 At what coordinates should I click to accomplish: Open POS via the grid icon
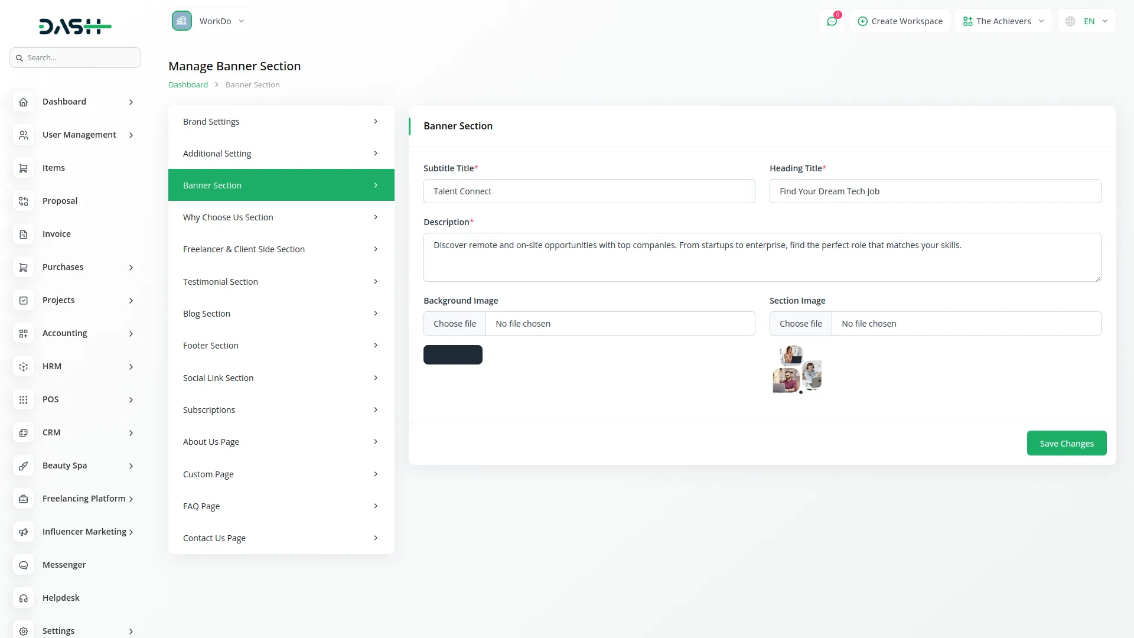click(23, 399)
